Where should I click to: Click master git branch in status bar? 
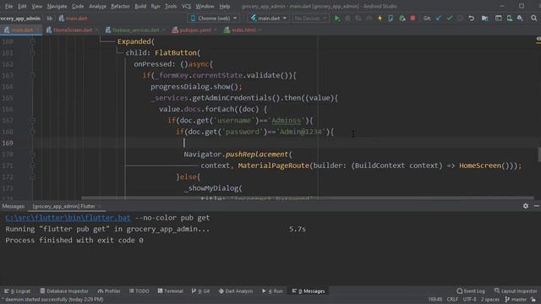click(x=516, y=300)
